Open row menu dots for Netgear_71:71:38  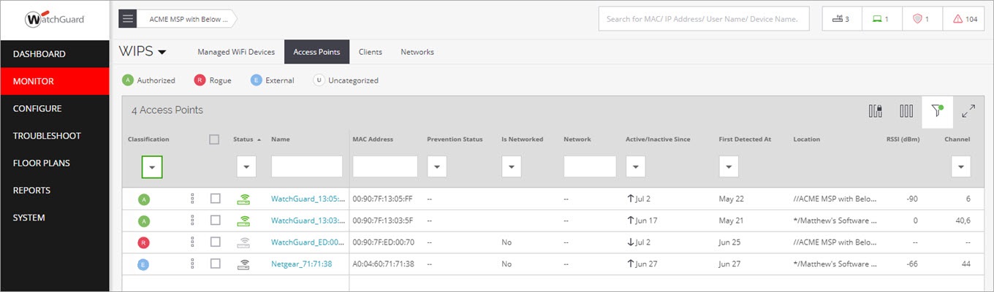pyautogui.click(x=192, y=264)
